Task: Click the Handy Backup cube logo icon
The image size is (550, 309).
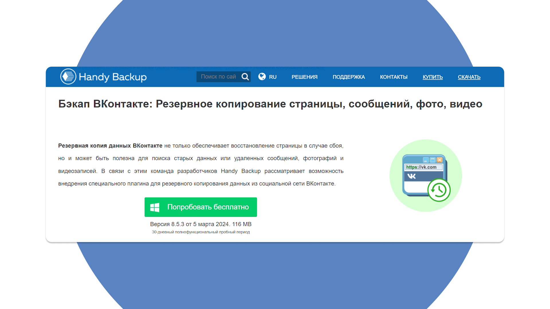Action: tap(68, 76)
